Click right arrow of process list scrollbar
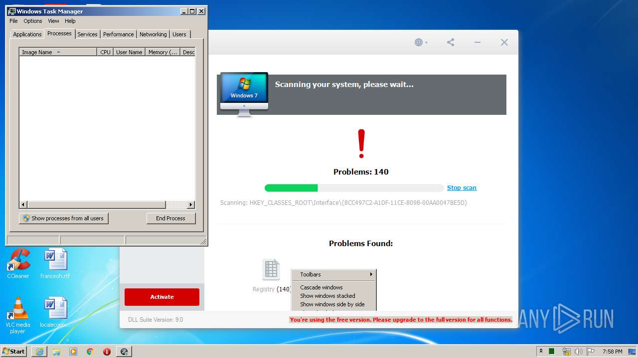 (191, 204)
